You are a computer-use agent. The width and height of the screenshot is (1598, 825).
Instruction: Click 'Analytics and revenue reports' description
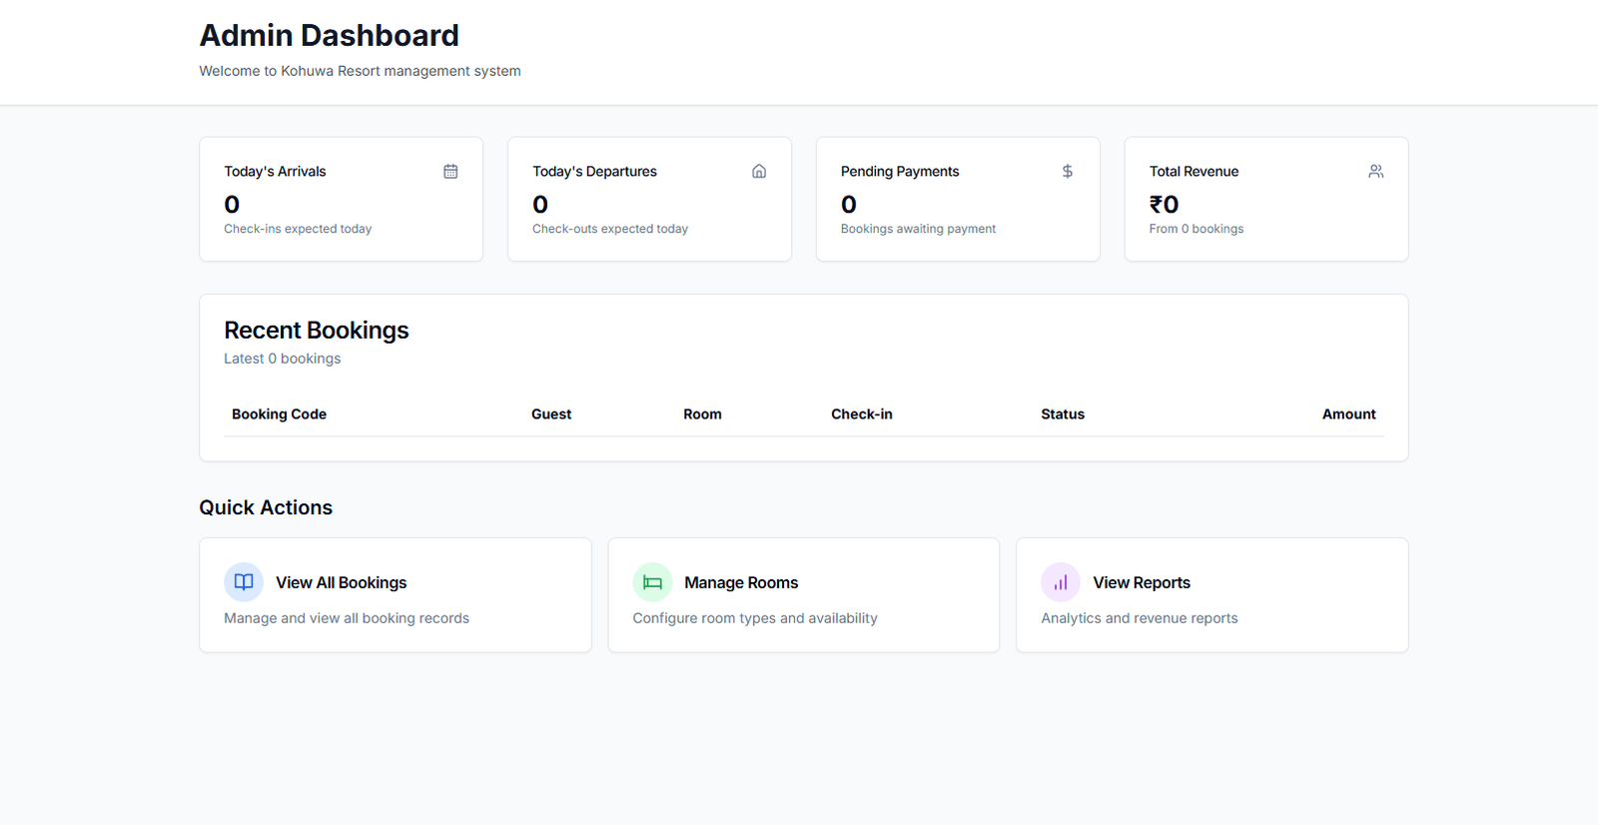(1140, 618)
